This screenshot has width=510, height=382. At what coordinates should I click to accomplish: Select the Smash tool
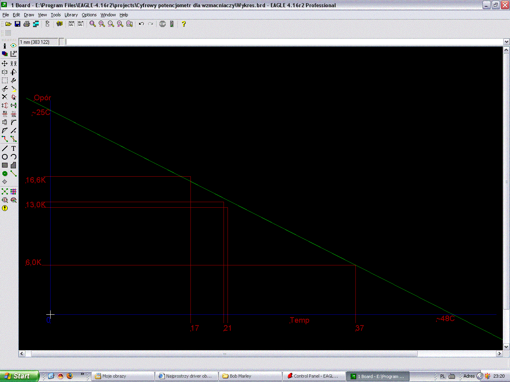pos(5,123)
